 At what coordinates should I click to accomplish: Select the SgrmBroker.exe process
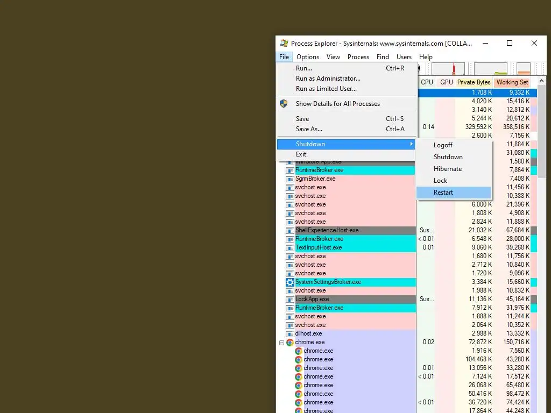(315, 179)
